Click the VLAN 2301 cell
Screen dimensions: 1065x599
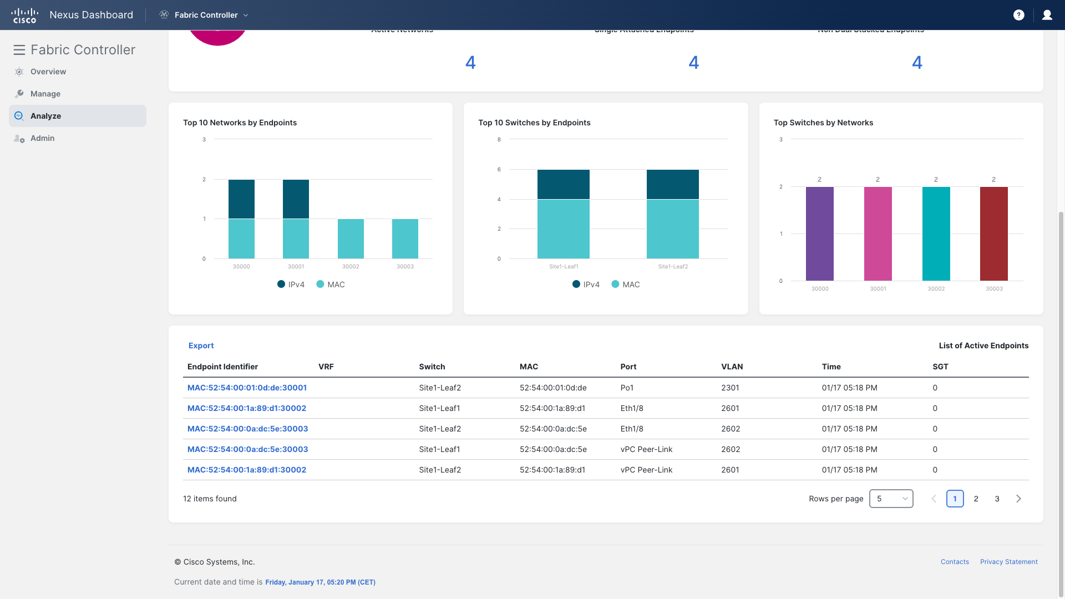[730, 388]
